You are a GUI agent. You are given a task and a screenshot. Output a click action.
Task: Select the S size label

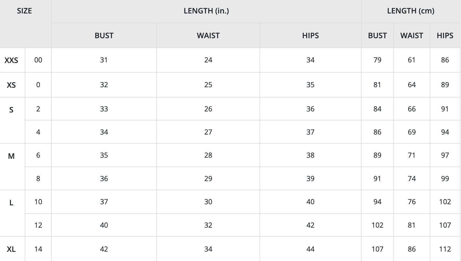[11, 110]
